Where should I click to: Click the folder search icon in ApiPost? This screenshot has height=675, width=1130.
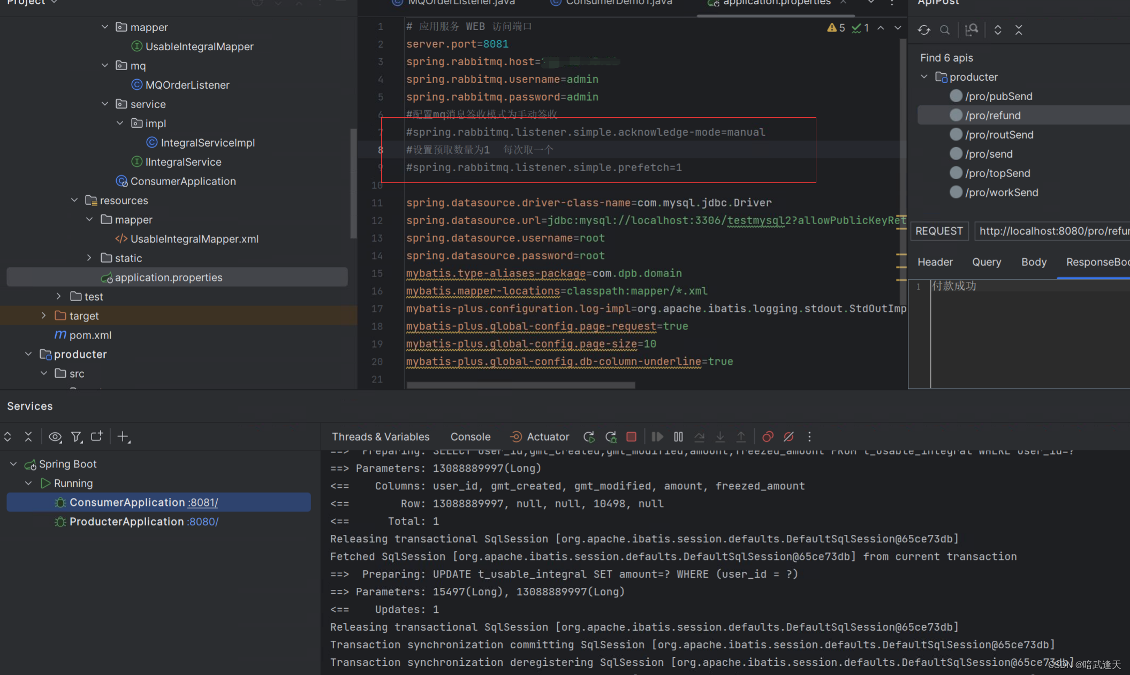coord(972,30)
